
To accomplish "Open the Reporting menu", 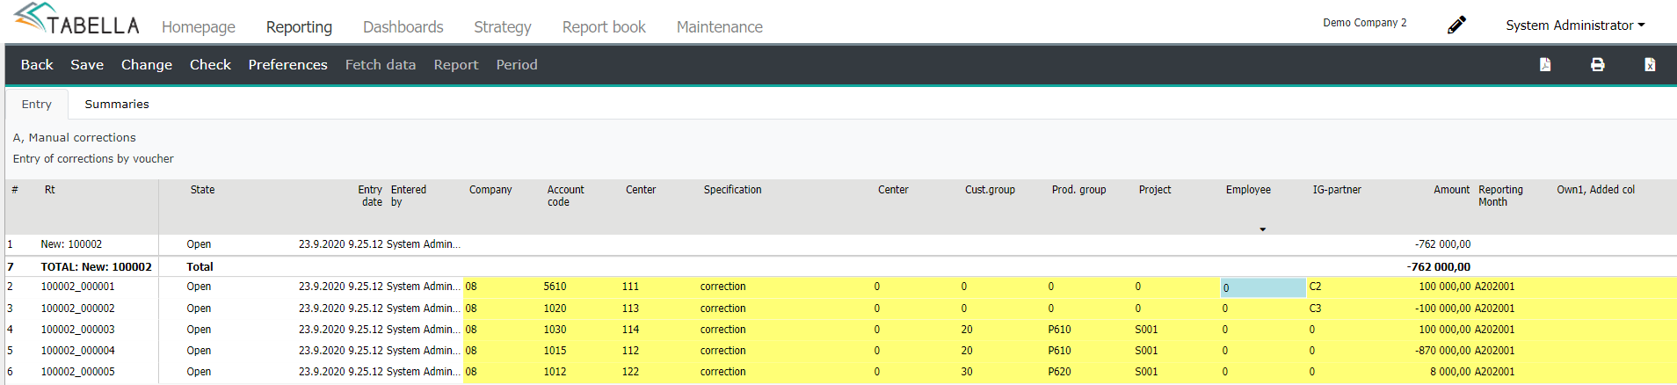I will pyautogui.click(x=299, y=27).
